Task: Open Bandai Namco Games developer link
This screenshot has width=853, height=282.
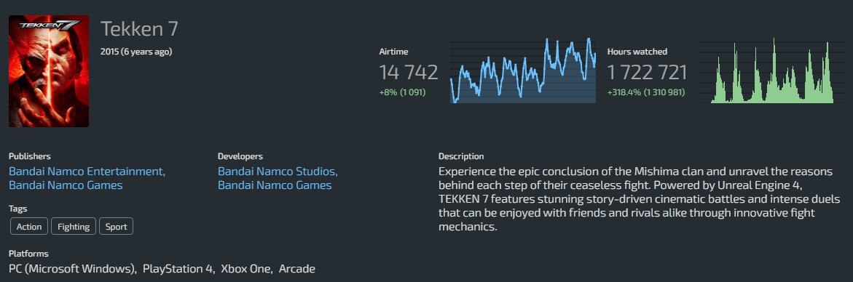Action: click(x=275, y=185)
